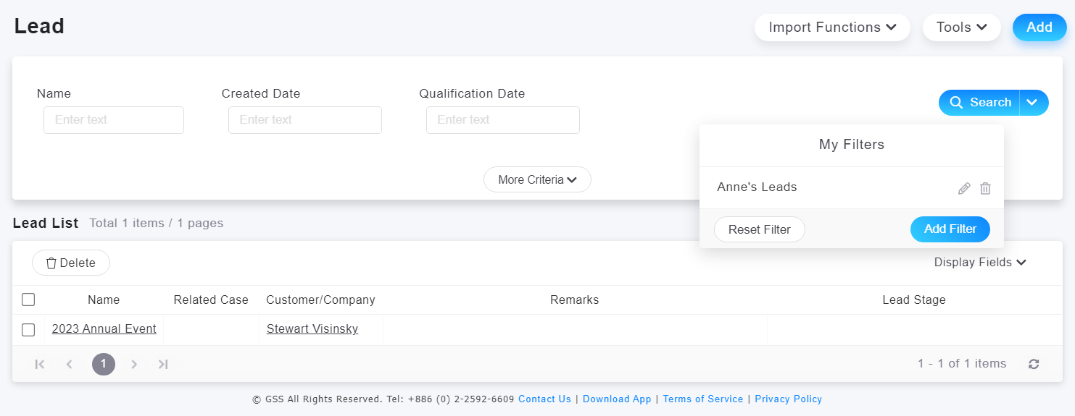The height and width of the screenshot is (416, 1075).
Task: Go to previous page arrow
Action: (x=70, y=364)
